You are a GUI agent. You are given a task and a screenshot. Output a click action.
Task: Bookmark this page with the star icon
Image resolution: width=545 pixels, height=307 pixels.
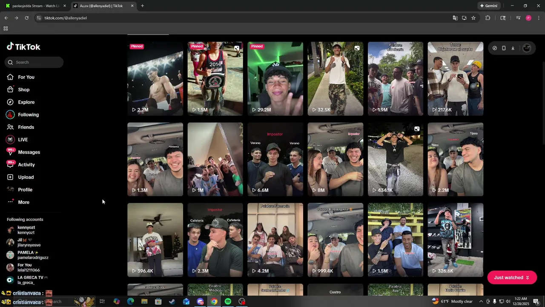pos(473,18)
